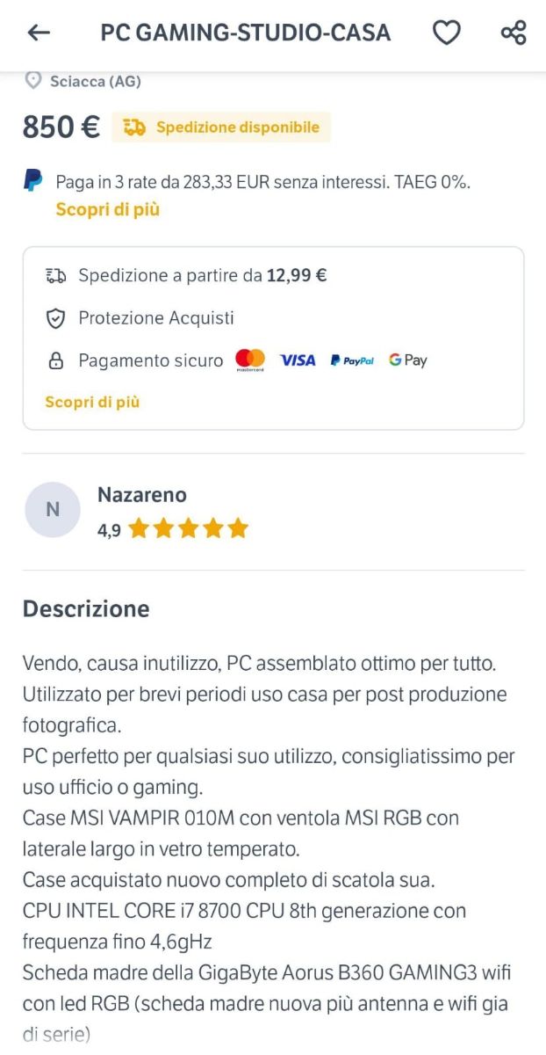
Task: Select the Google Pay logo
Action: (406, 360)
